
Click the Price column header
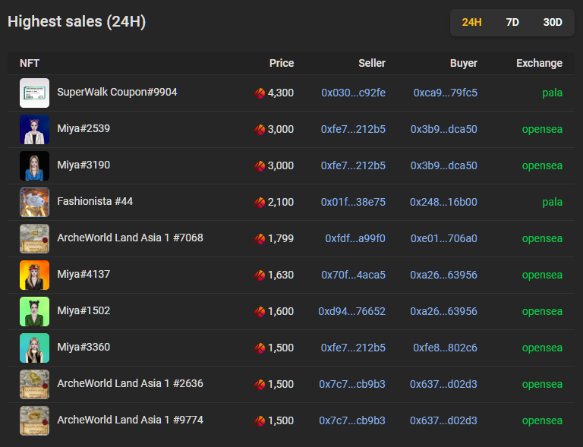(282, 63)
